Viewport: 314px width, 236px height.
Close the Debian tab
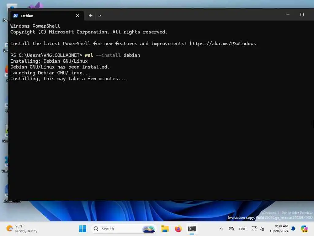coord(78,16)
